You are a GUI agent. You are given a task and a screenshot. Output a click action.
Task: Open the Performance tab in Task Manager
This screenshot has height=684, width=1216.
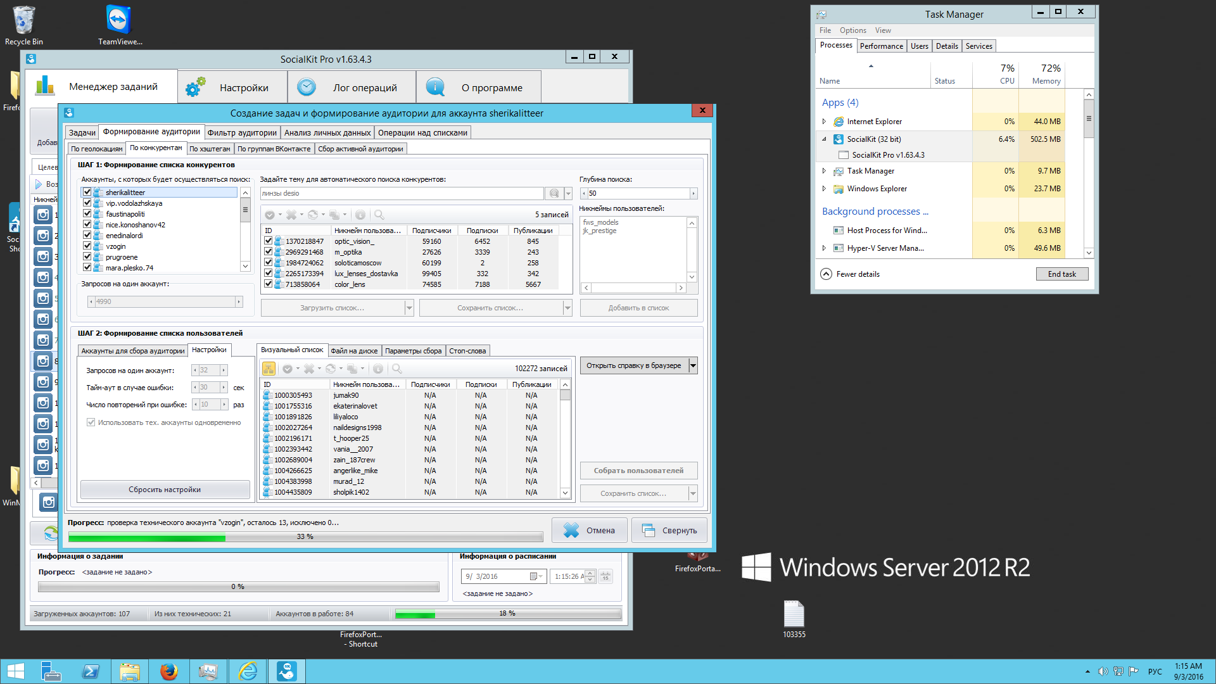click(x=881, y=46)
